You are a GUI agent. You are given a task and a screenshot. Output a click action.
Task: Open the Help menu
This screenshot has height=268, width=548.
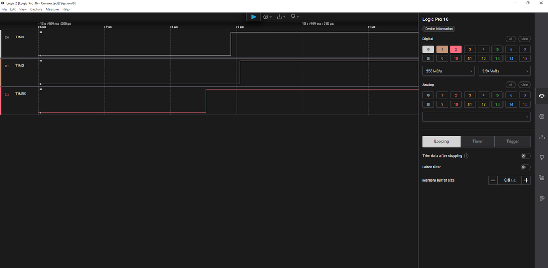(x=66, y=9)
